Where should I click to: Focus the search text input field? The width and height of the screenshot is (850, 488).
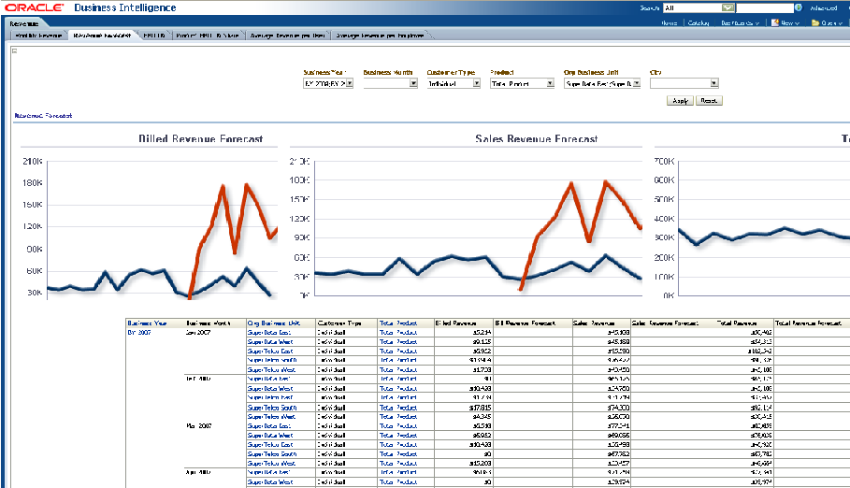(x=764, y=7)
